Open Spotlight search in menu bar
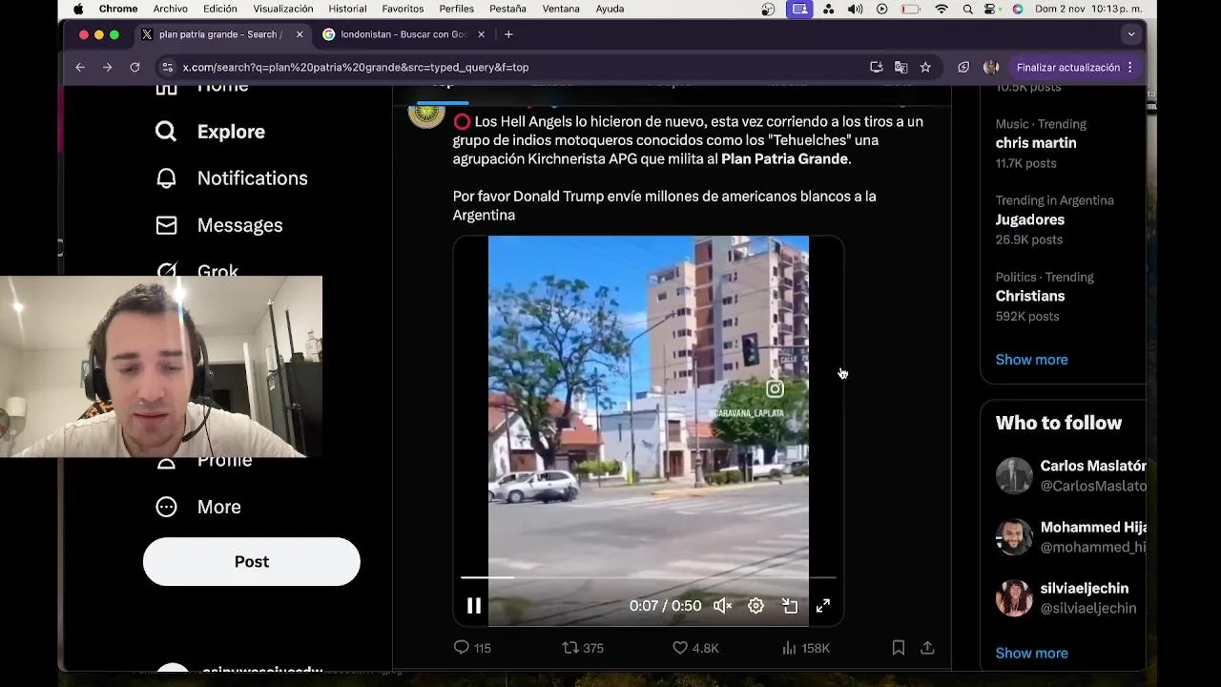 (968, 9)
